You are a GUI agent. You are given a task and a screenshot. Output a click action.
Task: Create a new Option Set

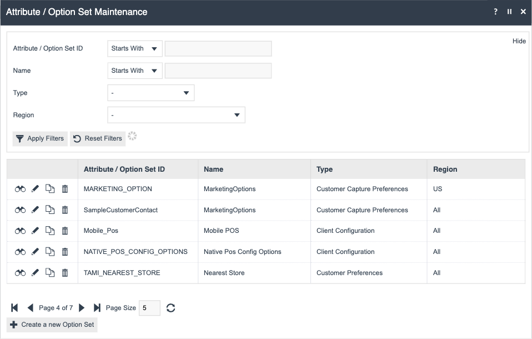click(52, 325)
